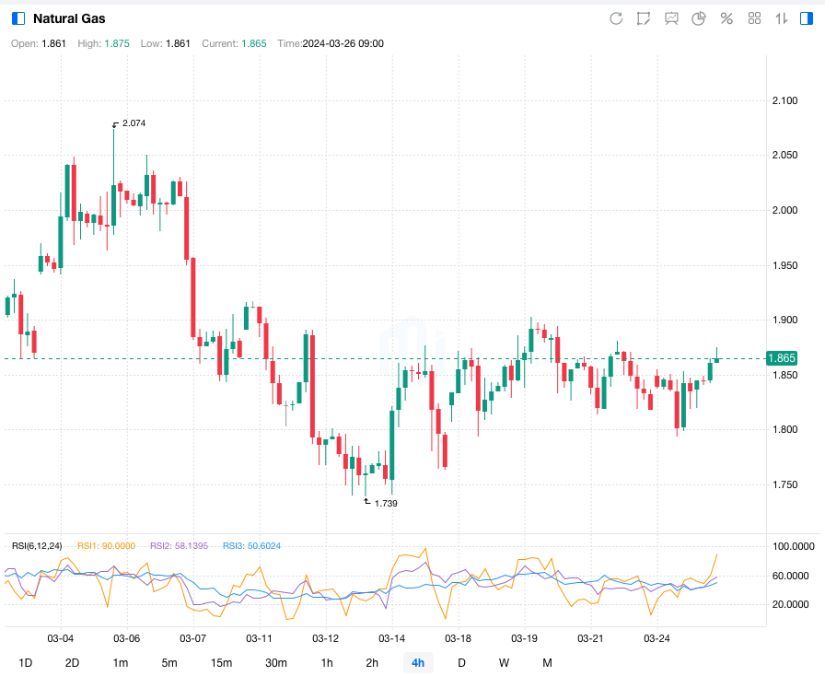The height and width of the screenshot is (676, 825).
Task: Click the pie chart icon
Action: [699, 18]
